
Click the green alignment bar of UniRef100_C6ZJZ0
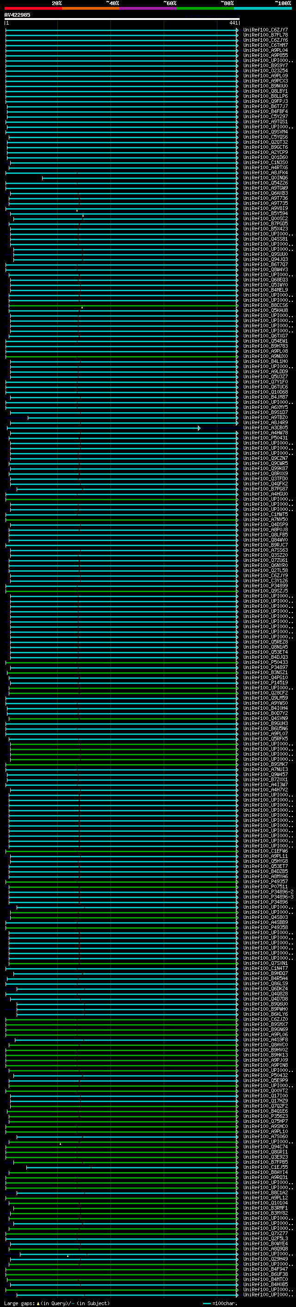pyautogui.click(x=122, y=1020)
